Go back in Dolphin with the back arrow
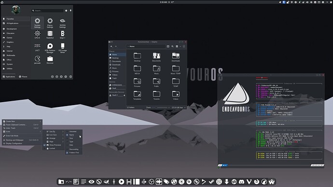Image resolution: width=333 pixels, height=187 pixels. pyautogui.click(x=111, y=46)
